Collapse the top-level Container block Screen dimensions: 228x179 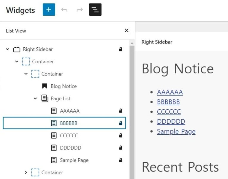click(x=17, y=62)
